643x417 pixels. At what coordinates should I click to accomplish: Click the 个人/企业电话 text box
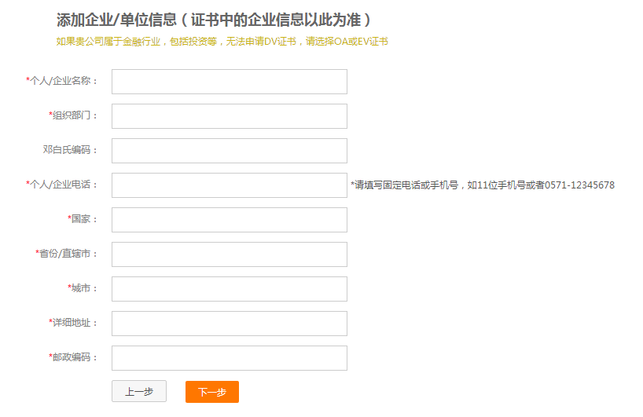tap(229, 185)
